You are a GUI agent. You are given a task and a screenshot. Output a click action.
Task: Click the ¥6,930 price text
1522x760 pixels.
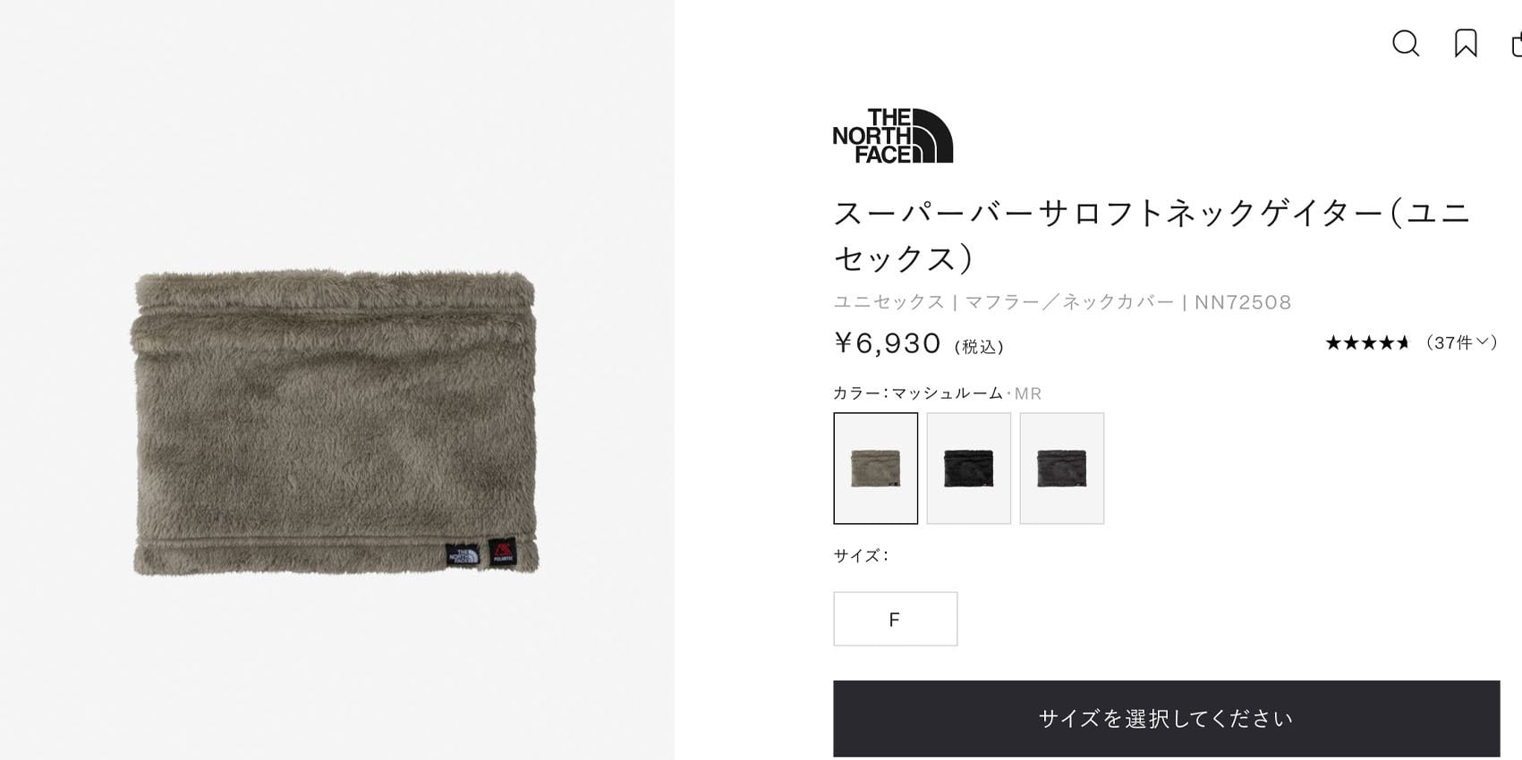click(x=888, y=343)
